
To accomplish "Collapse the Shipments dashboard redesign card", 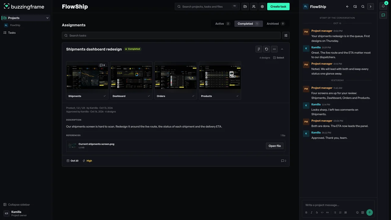I will (x=282, y=49).
